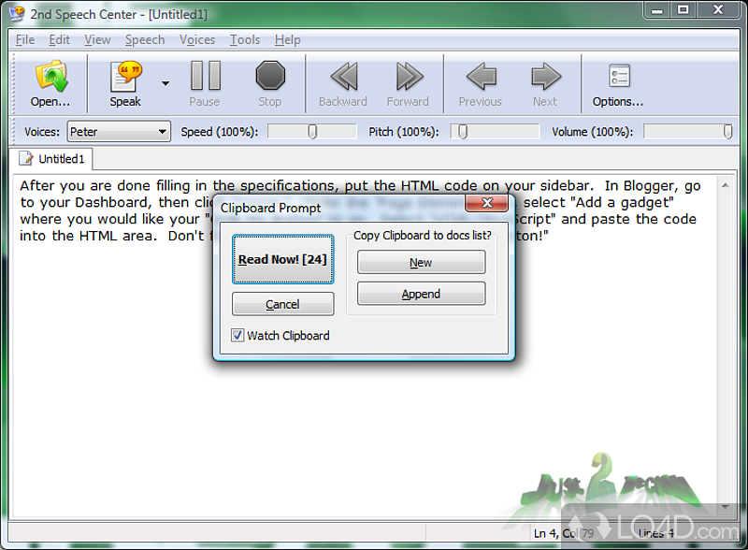Viewport: 748px width, 550px height.
Task: Open the Help menu
Action: [x=287, y=39]
